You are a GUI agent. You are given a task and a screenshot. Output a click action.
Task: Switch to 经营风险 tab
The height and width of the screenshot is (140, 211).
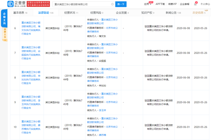click(x=97, y=13)
